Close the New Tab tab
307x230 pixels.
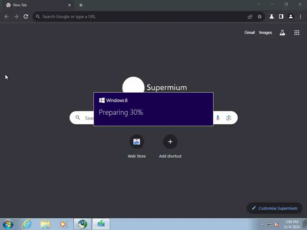click(70, 5)
